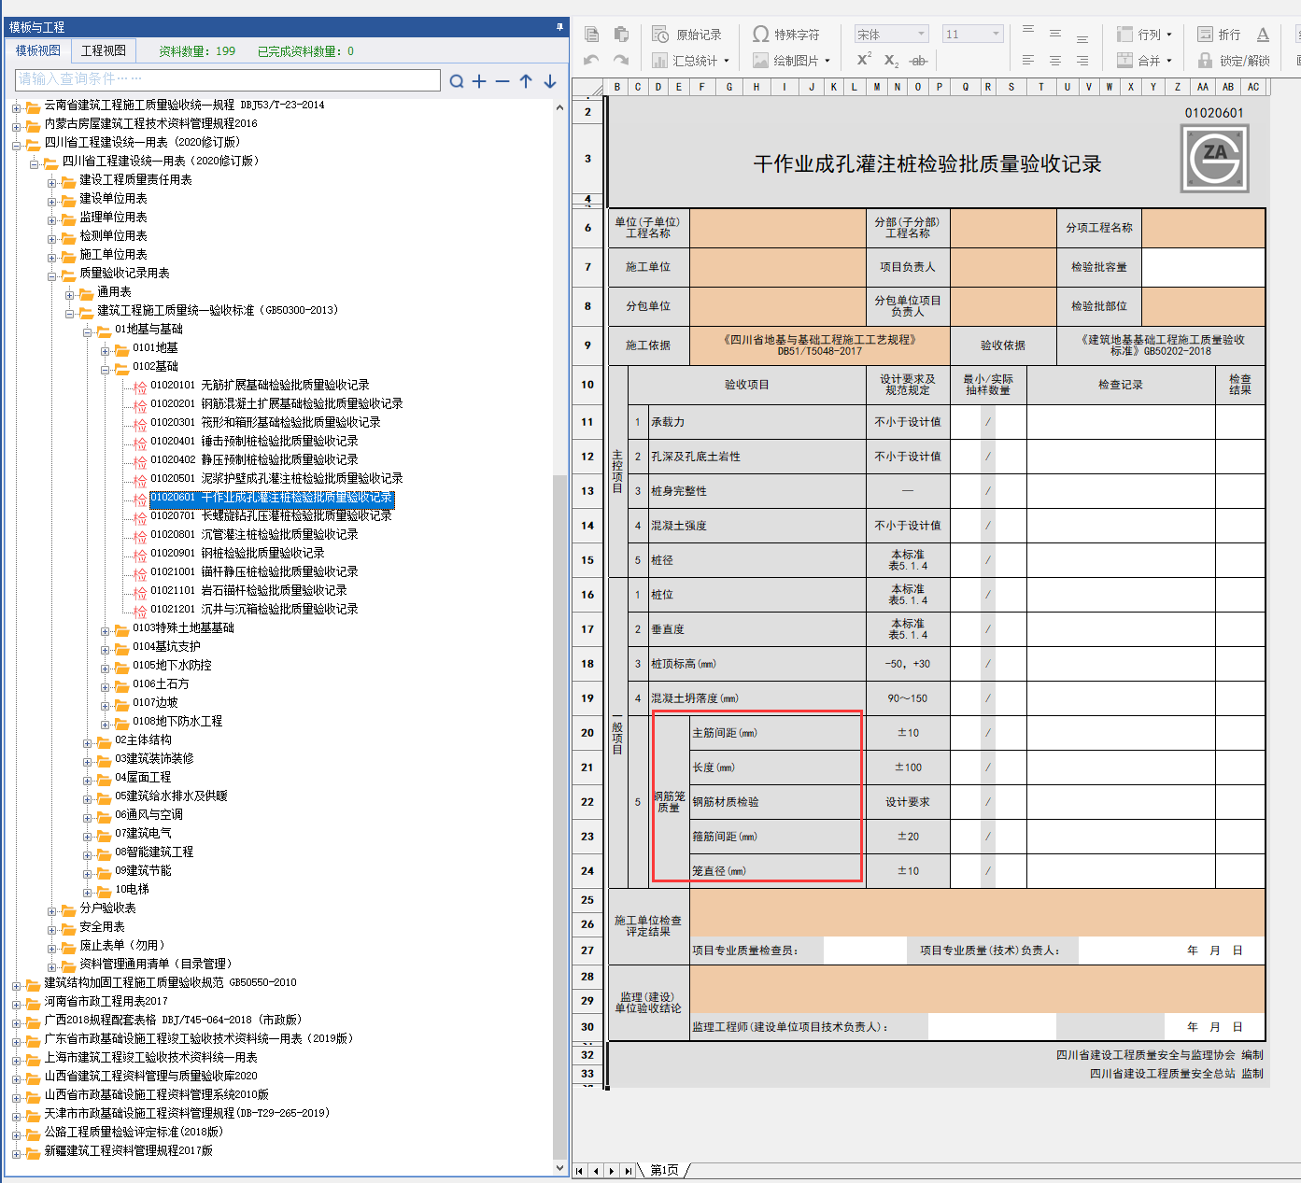
Task: Collapse the 0102基础 tree node
Action: (106, 370)
